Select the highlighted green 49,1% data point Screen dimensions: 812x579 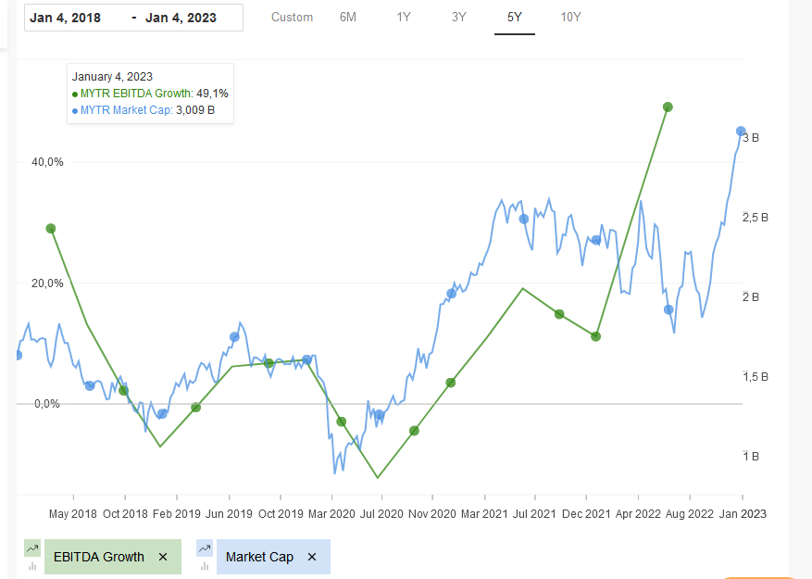pyautogui.click(x=668, y=107)
